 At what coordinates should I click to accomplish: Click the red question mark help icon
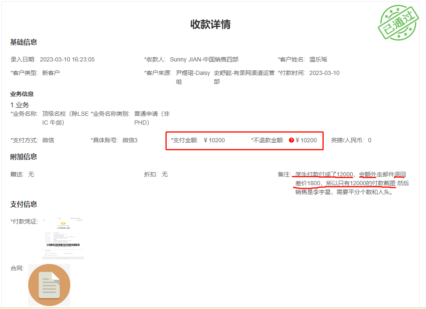[291, 140]
